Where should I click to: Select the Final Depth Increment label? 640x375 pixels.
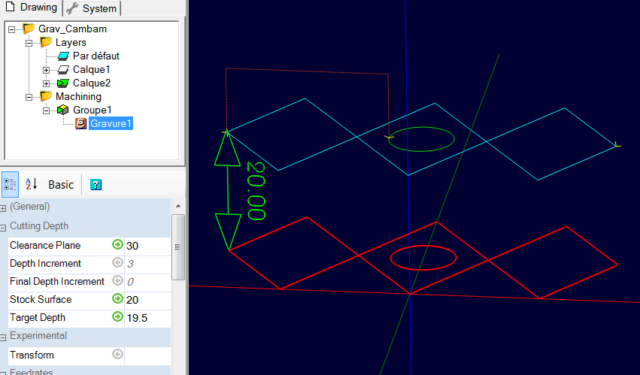click(57, 281)
